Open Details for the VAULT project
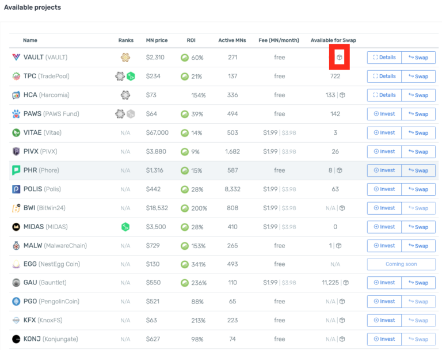The image size is (442, 350). pos(384,58)
